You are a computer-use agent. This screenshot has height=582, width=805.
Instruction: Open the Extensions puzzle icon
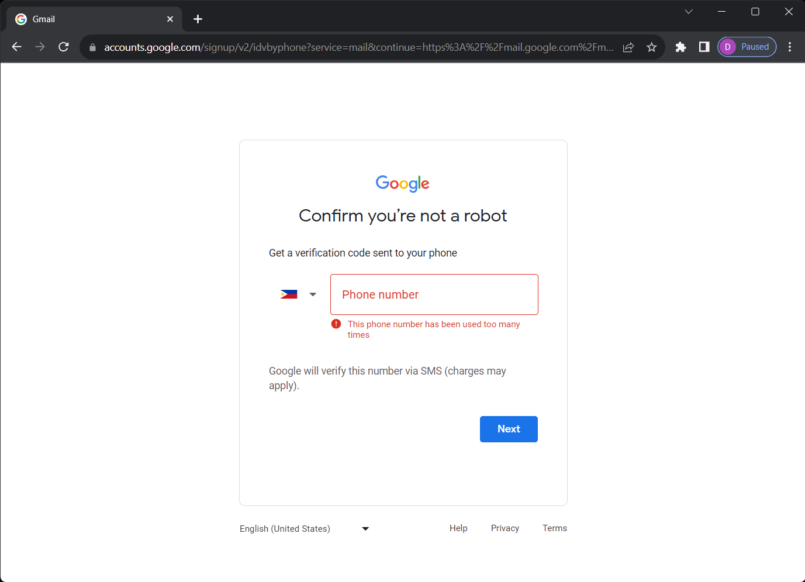coord(680,47)
